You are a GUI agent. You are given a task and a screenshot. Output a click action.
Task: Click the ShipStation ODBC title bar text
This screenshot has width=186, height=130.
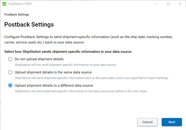pos(20,4)
